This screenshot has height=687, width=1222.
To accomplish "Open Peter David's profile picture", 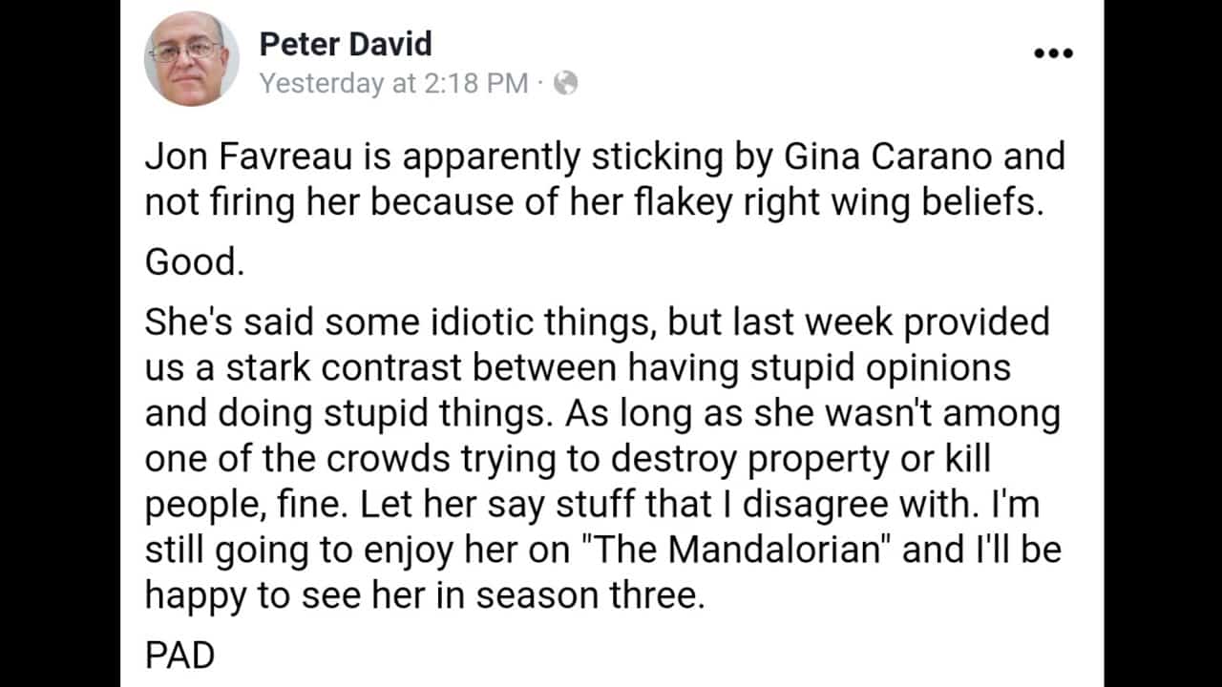I will [191, 59].
